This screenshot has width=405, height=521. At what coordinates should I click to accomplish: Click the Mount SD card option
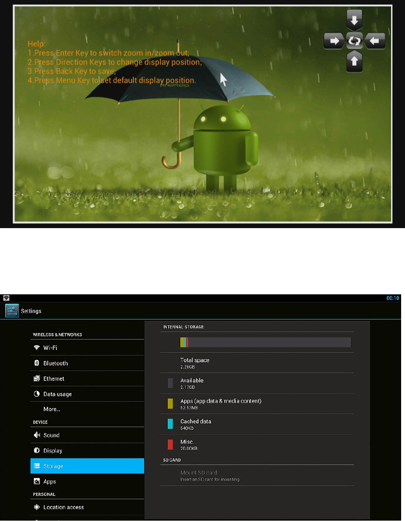coord(257,475)
